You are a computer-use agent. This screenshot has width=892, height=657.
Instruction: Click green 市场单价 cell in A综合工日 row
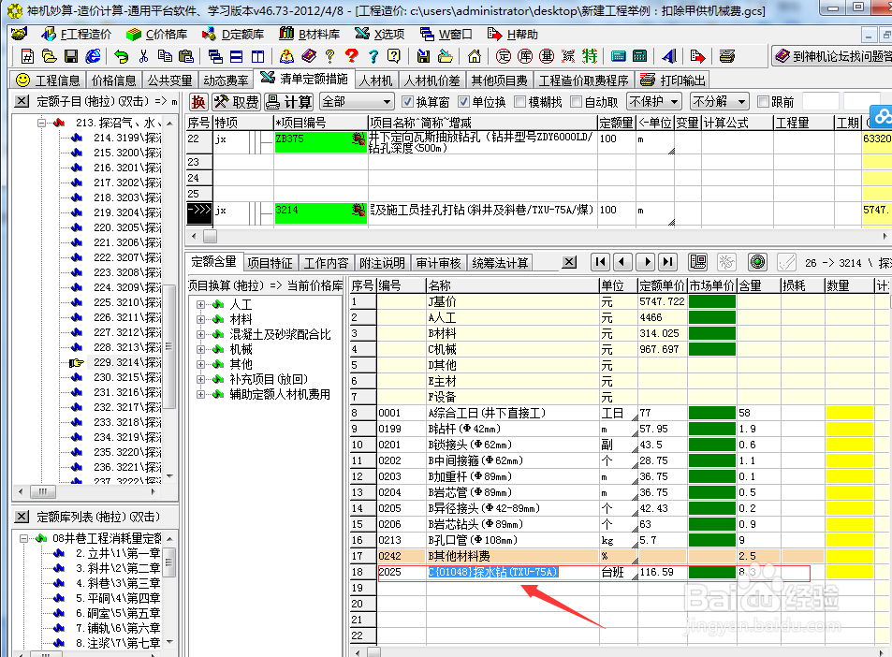(x=712, y=413)
